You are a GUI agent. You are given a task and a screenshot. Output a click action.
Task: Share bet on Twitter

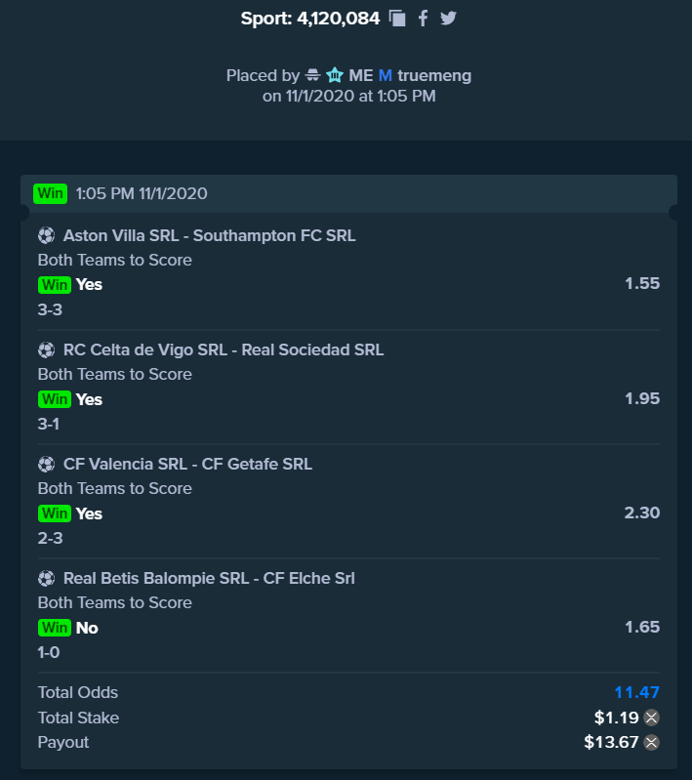tap(448, 19)
